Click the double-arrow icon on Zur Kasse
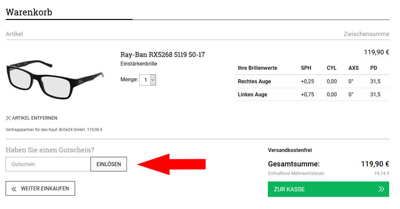The image size is (400, 209). click(x=381, y=189)
